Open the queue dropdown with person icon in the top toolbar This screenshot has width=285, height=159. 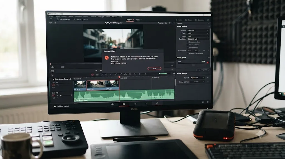[81, 19]
